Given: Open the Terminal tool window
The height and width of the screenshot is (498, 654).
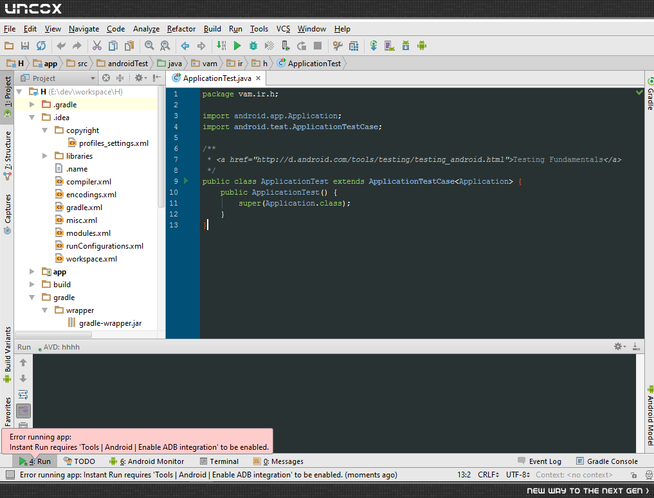Looking at the screenshot, I should [219, 461].
